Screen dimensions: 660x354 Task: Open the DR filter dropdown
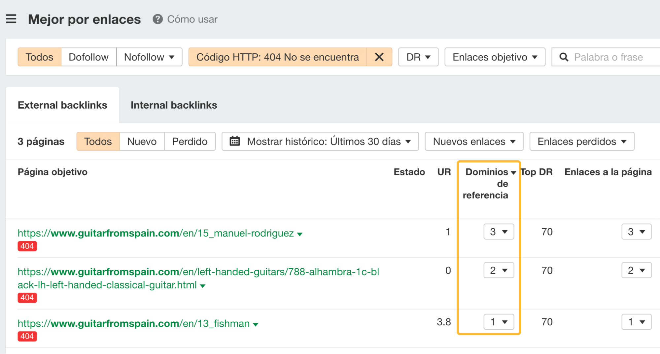pos(418,57)
